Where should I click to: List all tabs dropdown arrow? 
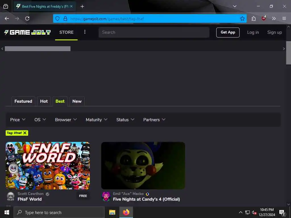[235, 6]
